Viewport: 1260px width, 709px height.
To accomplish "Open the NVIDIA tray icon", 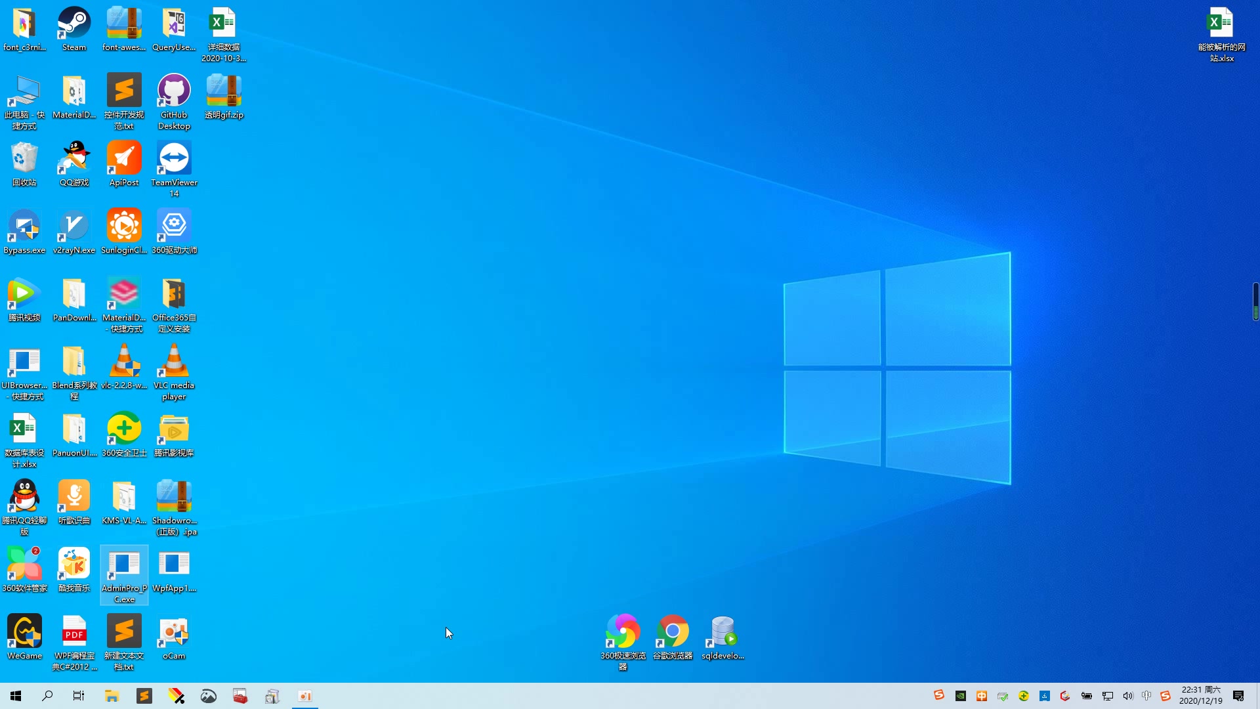I will pyautogui.click(x=961, y=696).
